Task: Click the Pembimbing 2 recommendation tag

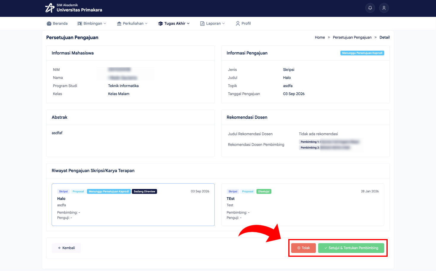Action: (325, 147)
